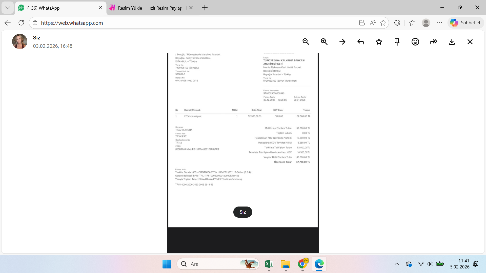This screenshot has width=486, height=273.
Task: Zoom in on the invoice image
Action: [x=324, y=42]
